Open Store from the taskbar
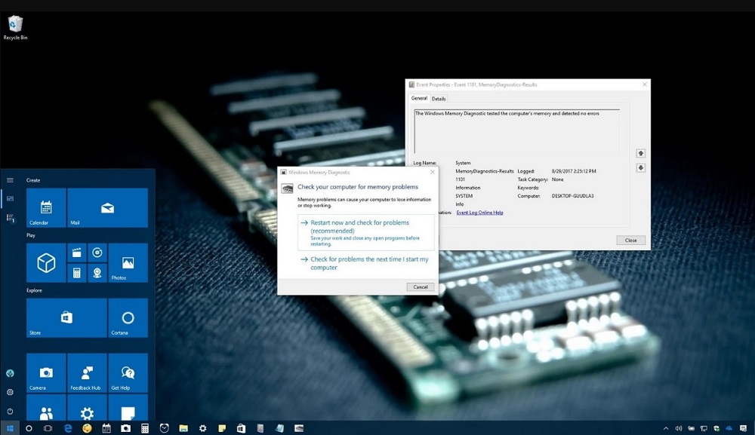Image resolution: width=755 pixels, height=435 pixels. coord(242,428)
